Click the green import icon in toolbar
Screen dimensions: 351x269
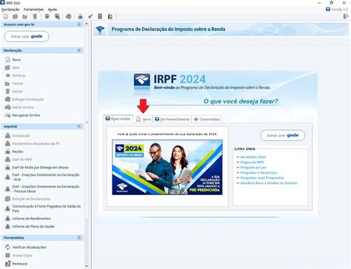pyautogui.click(x=47, y=16)
